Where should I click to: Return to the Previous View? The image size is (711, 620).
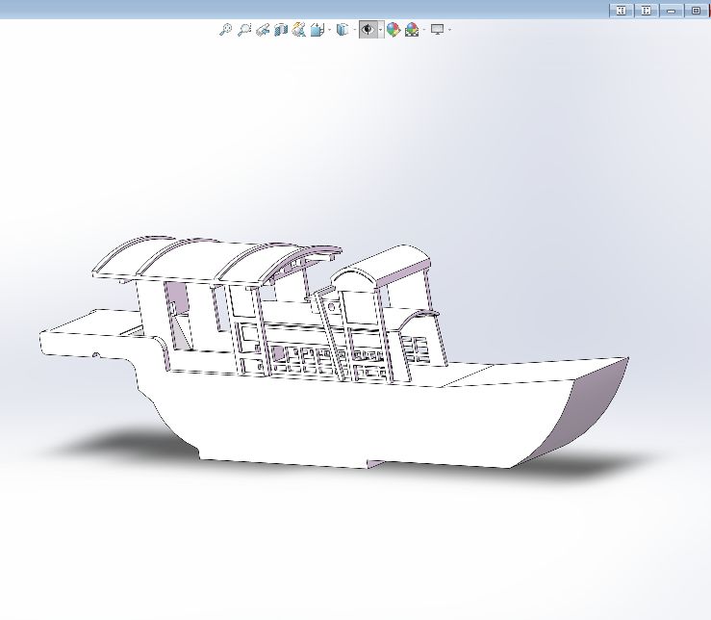pos(262,30)
